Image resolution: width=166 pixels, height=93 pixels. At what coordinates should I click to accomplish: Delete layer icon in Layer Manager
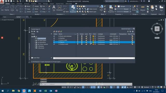pyautogui.click(x=59, y=32)
